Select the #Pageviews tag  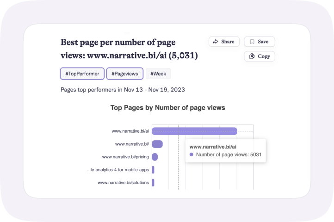[x=124, y=74]
